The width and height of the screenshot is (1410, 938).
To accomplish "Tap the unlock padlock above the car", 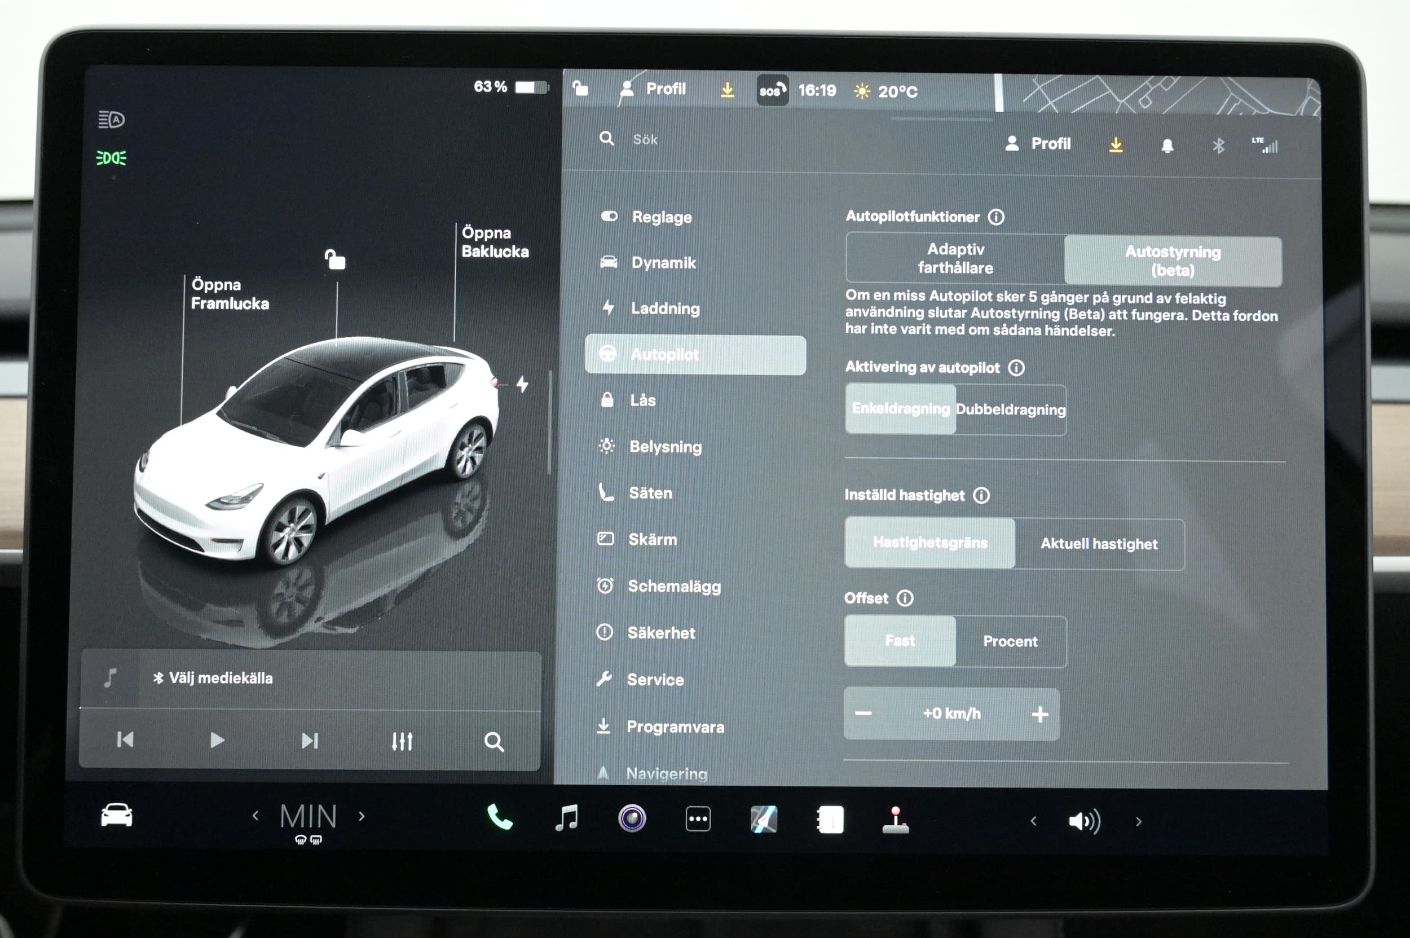I will click(334, 259).
